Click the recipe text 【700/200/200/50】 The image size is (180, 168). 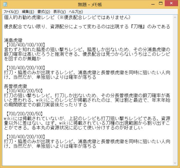click(24, 114)
